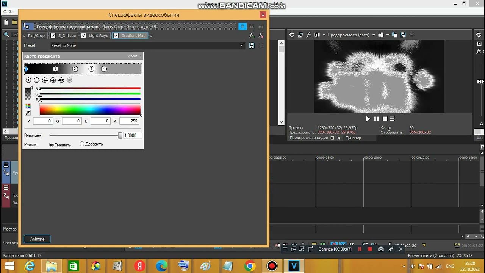Add a gradient control point with the plus icon

pyautogui.click(x=28, y=80)
